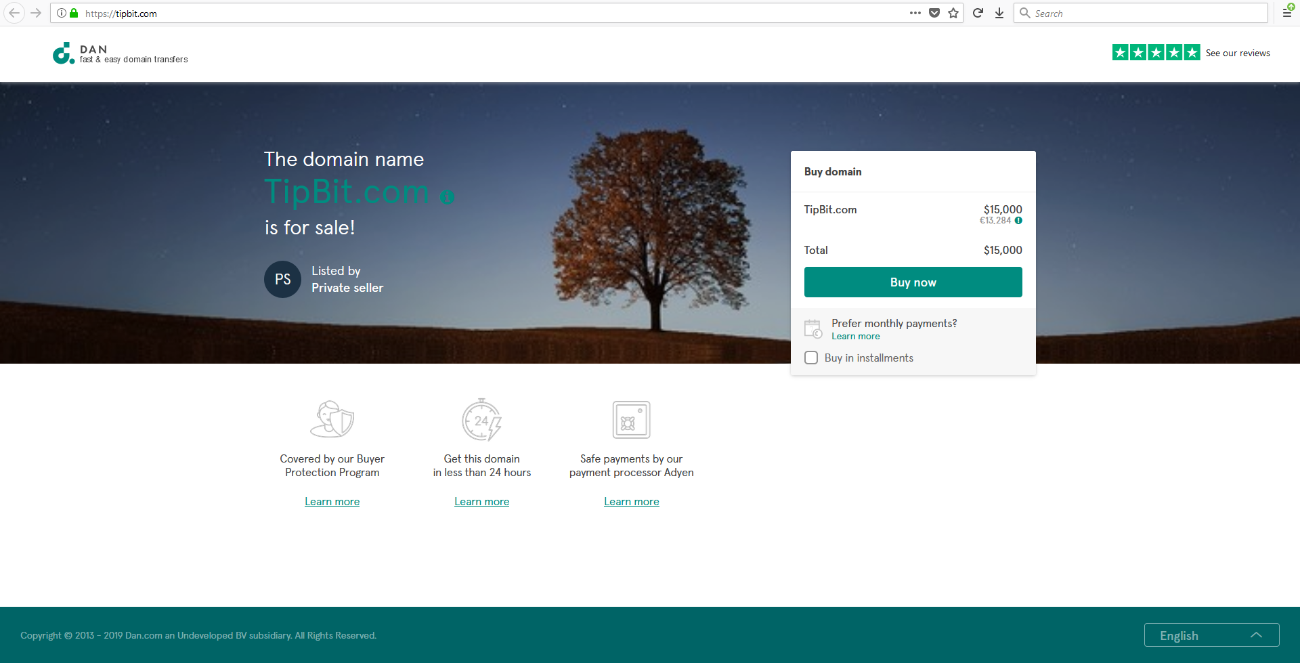Image resolution: width=1300 pixels, height=663 pixels.
Task: Click the magnifier icon in search box
Action: (1024, 13)
